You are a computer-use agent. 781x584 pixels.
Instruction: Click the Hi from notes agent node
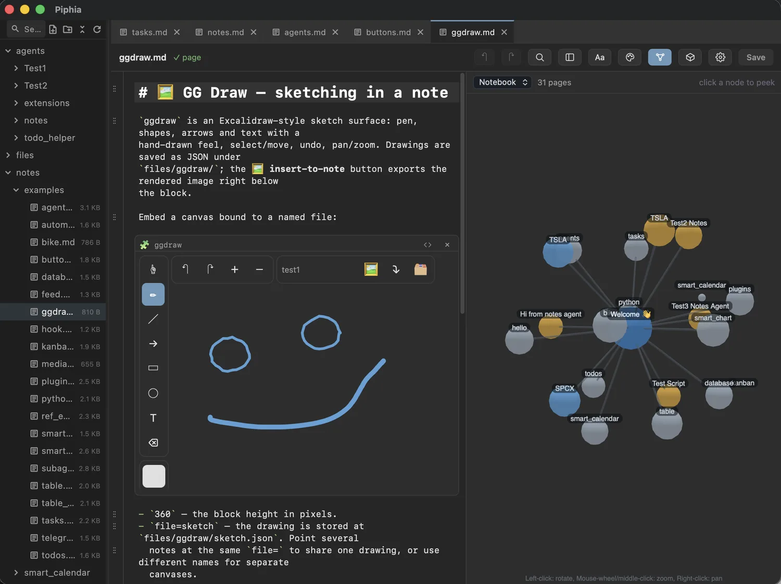[550, 327]
